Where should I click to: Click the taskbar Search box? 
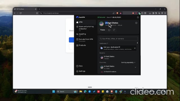click(x=67, y=92)
